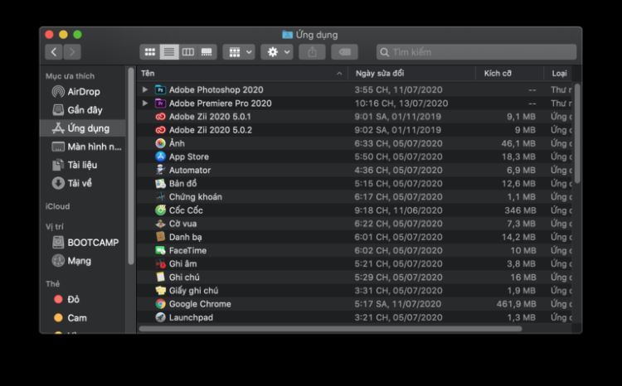Select the Launchpad icon
The width and height of the screenshot is (622, 386).
pos(160,317)
